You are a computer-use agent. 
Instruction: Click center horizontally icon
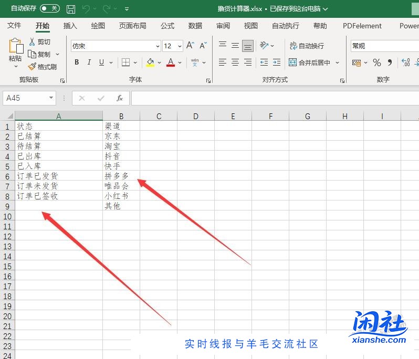[235, 62]
